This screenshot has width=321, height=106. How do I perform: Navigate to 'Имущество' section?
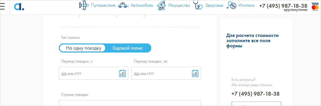tap(179, 5)
